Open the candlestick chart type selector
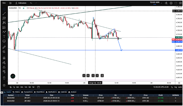Viewport: 183px width, 106px height. tap(10, 3)
